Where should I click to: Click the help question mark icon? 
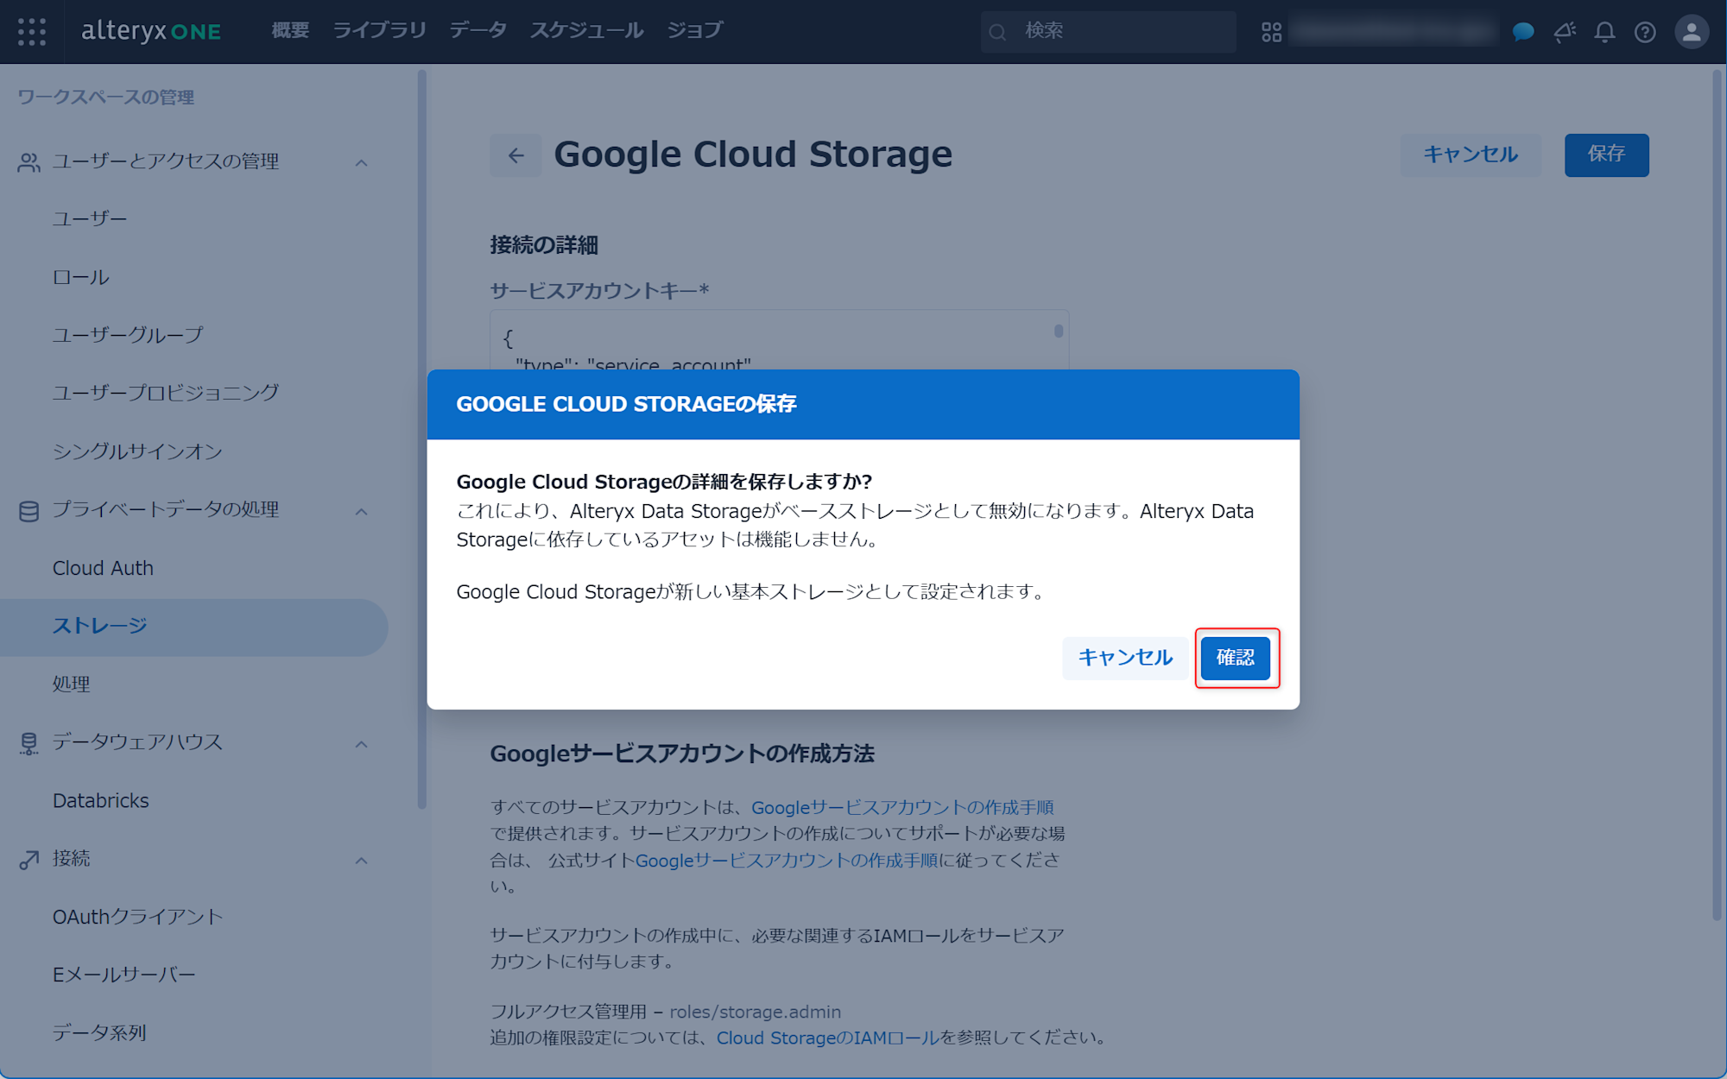pyautogui.click(x=1645, y=32)
